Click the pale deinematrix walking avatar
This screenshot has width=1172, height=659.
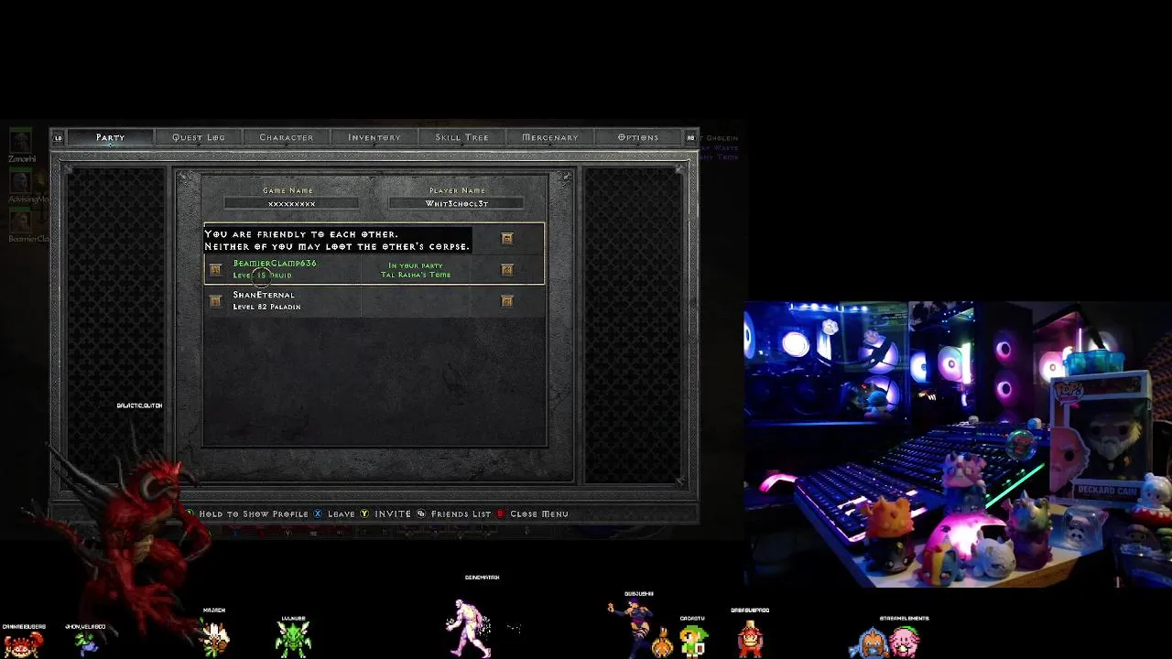click(x=469, y=628)
